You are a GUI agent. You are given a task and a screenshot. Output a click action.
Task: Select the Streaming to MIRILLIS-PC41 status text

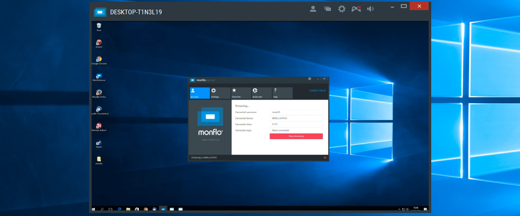(x=204, y=158)
